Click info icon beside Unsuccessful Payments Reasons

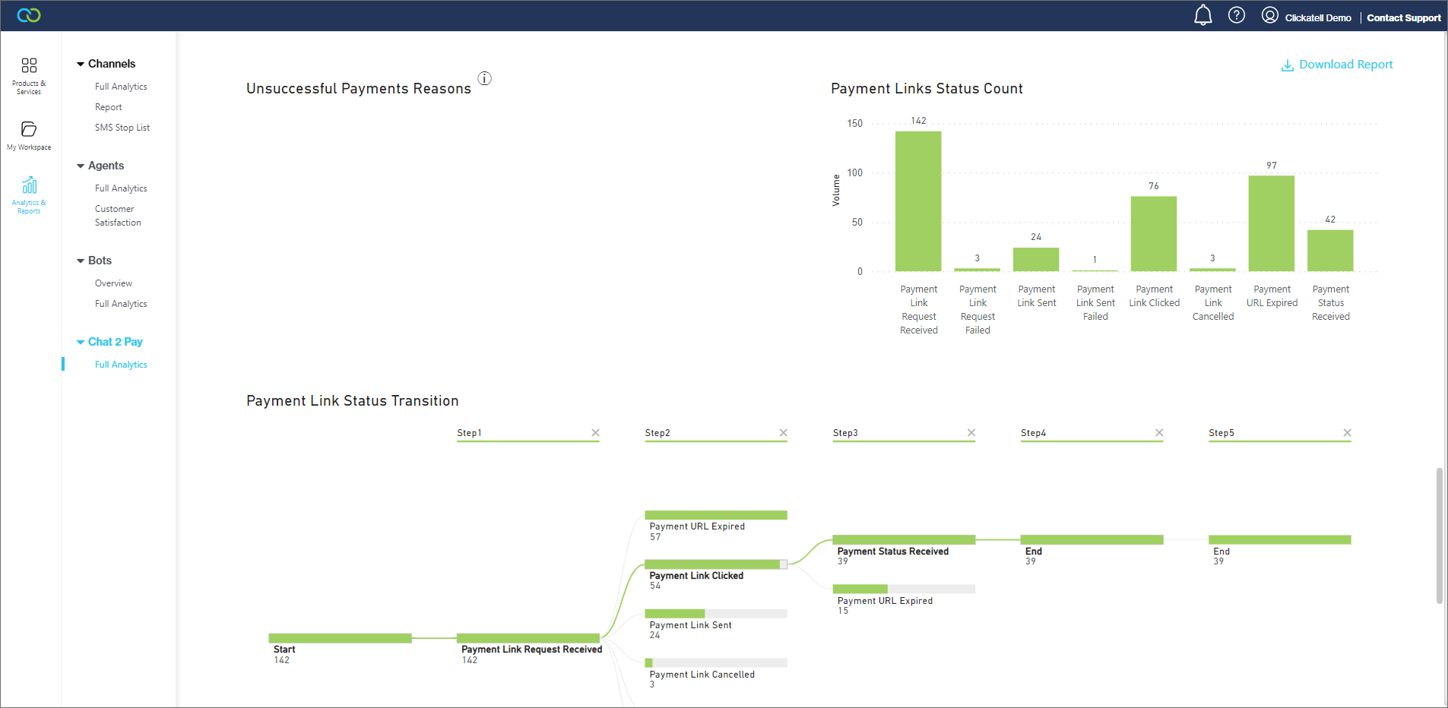(484, 78)
